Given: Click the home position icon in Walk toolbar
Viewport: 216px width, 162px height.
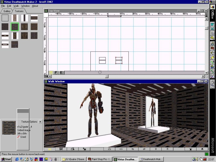Looking at the screenshot, I should [202, 149].
